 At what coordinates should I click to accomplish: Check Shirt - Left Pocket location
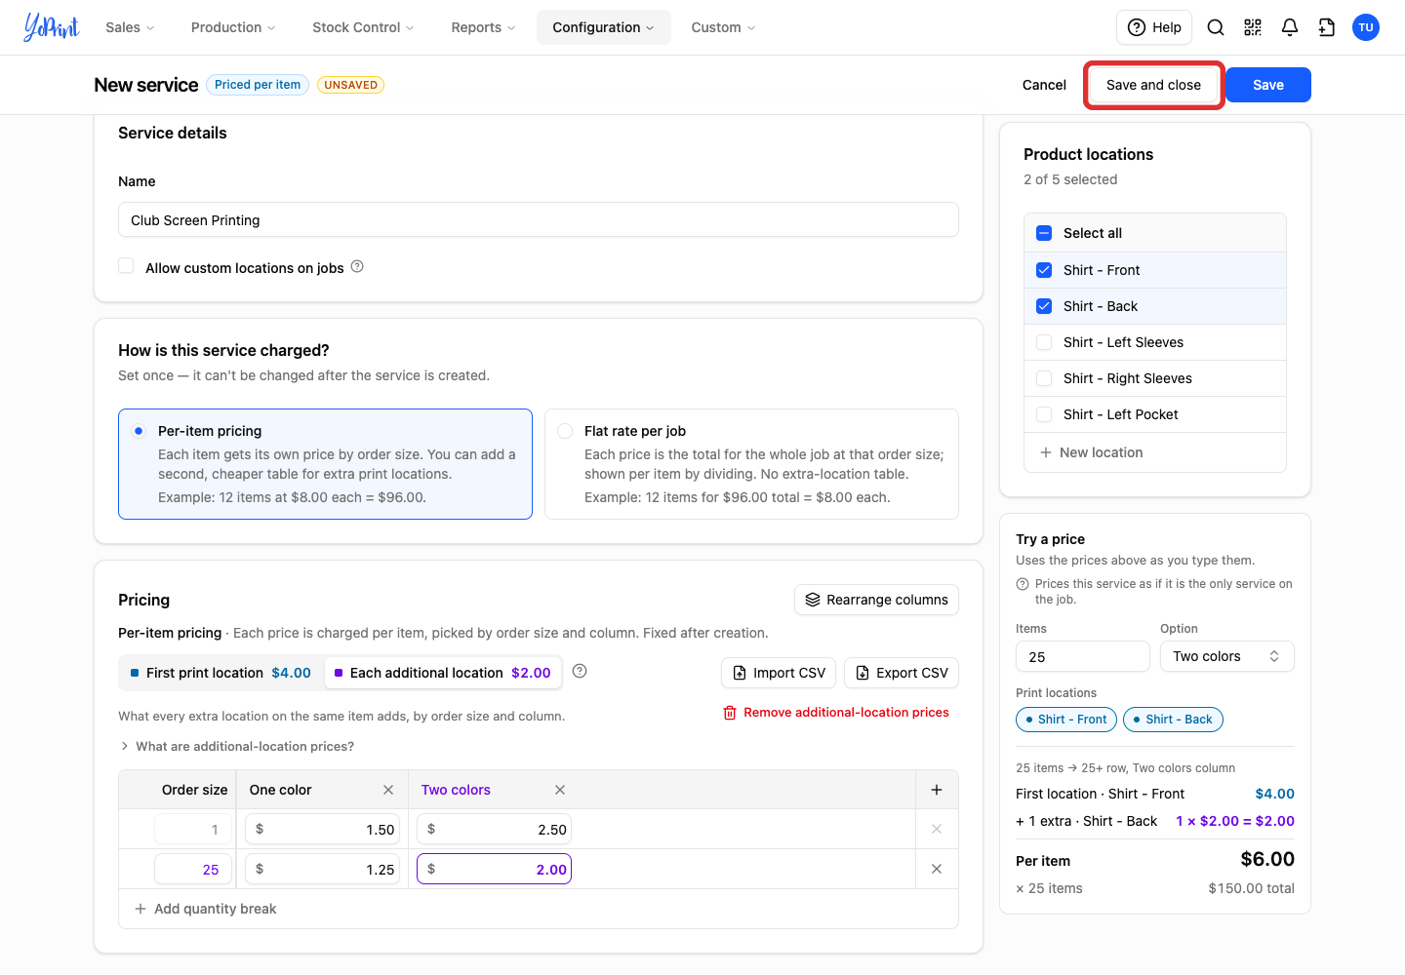[1044, 414]
